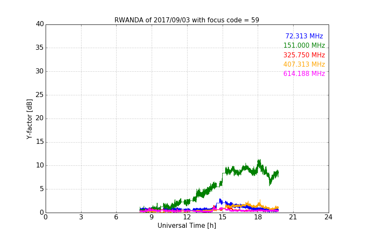Select the 151.000 MHz legend label

(x=304, y=45)
